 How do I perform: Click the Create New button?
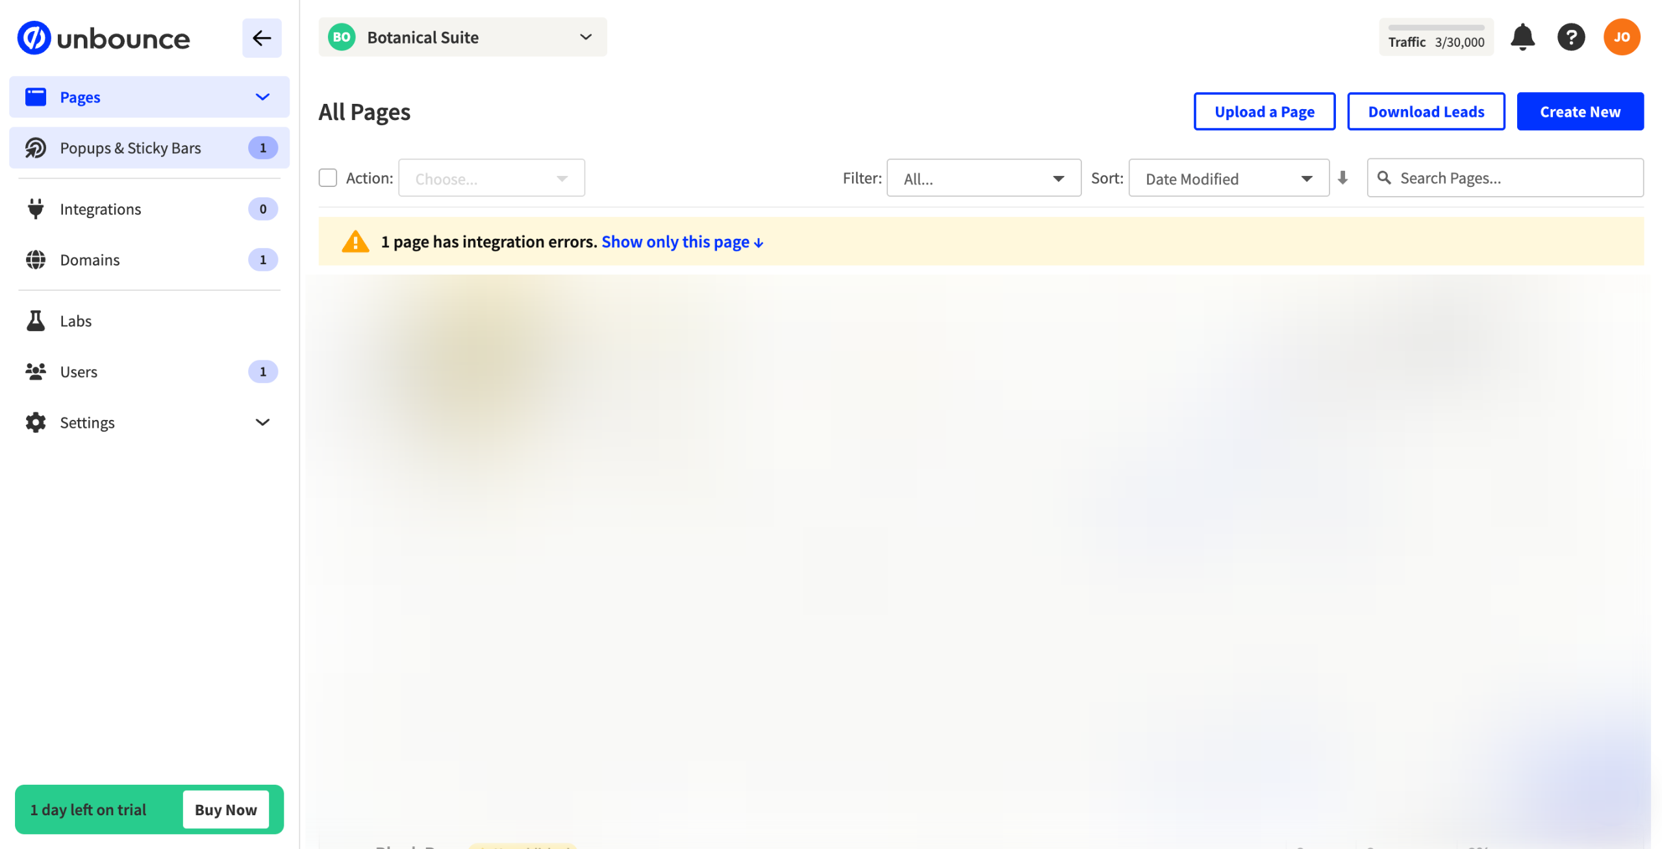point(1580,112)
